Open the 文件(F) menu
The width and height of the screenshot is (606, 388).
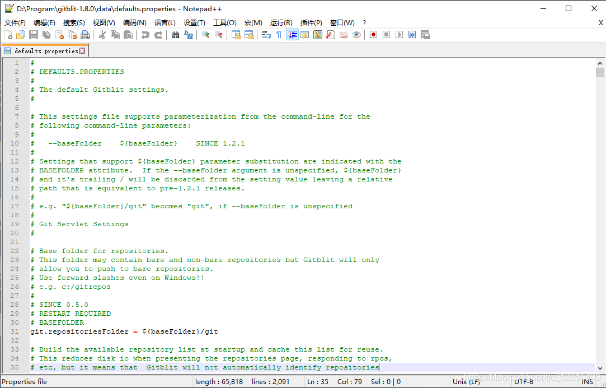(x=15, y=23)
